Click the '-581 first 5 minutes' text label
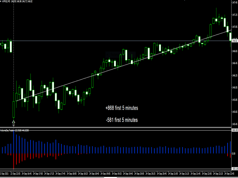238x178 pixels. point(122,120)
